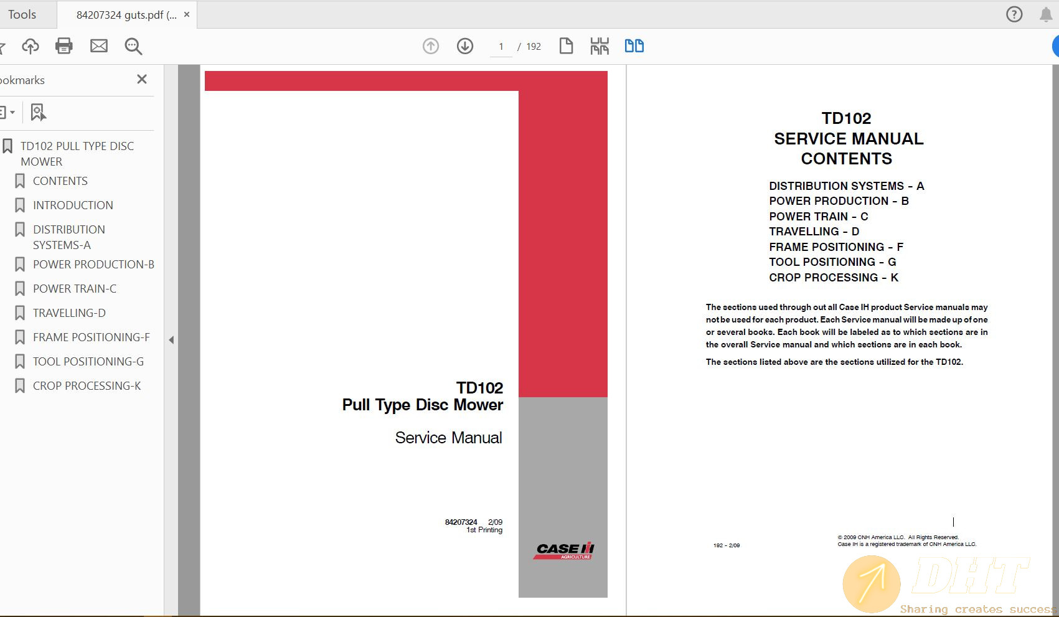Toggle two-page view icon
Viewport: 1059px width, 617px height.
[634, 46]
